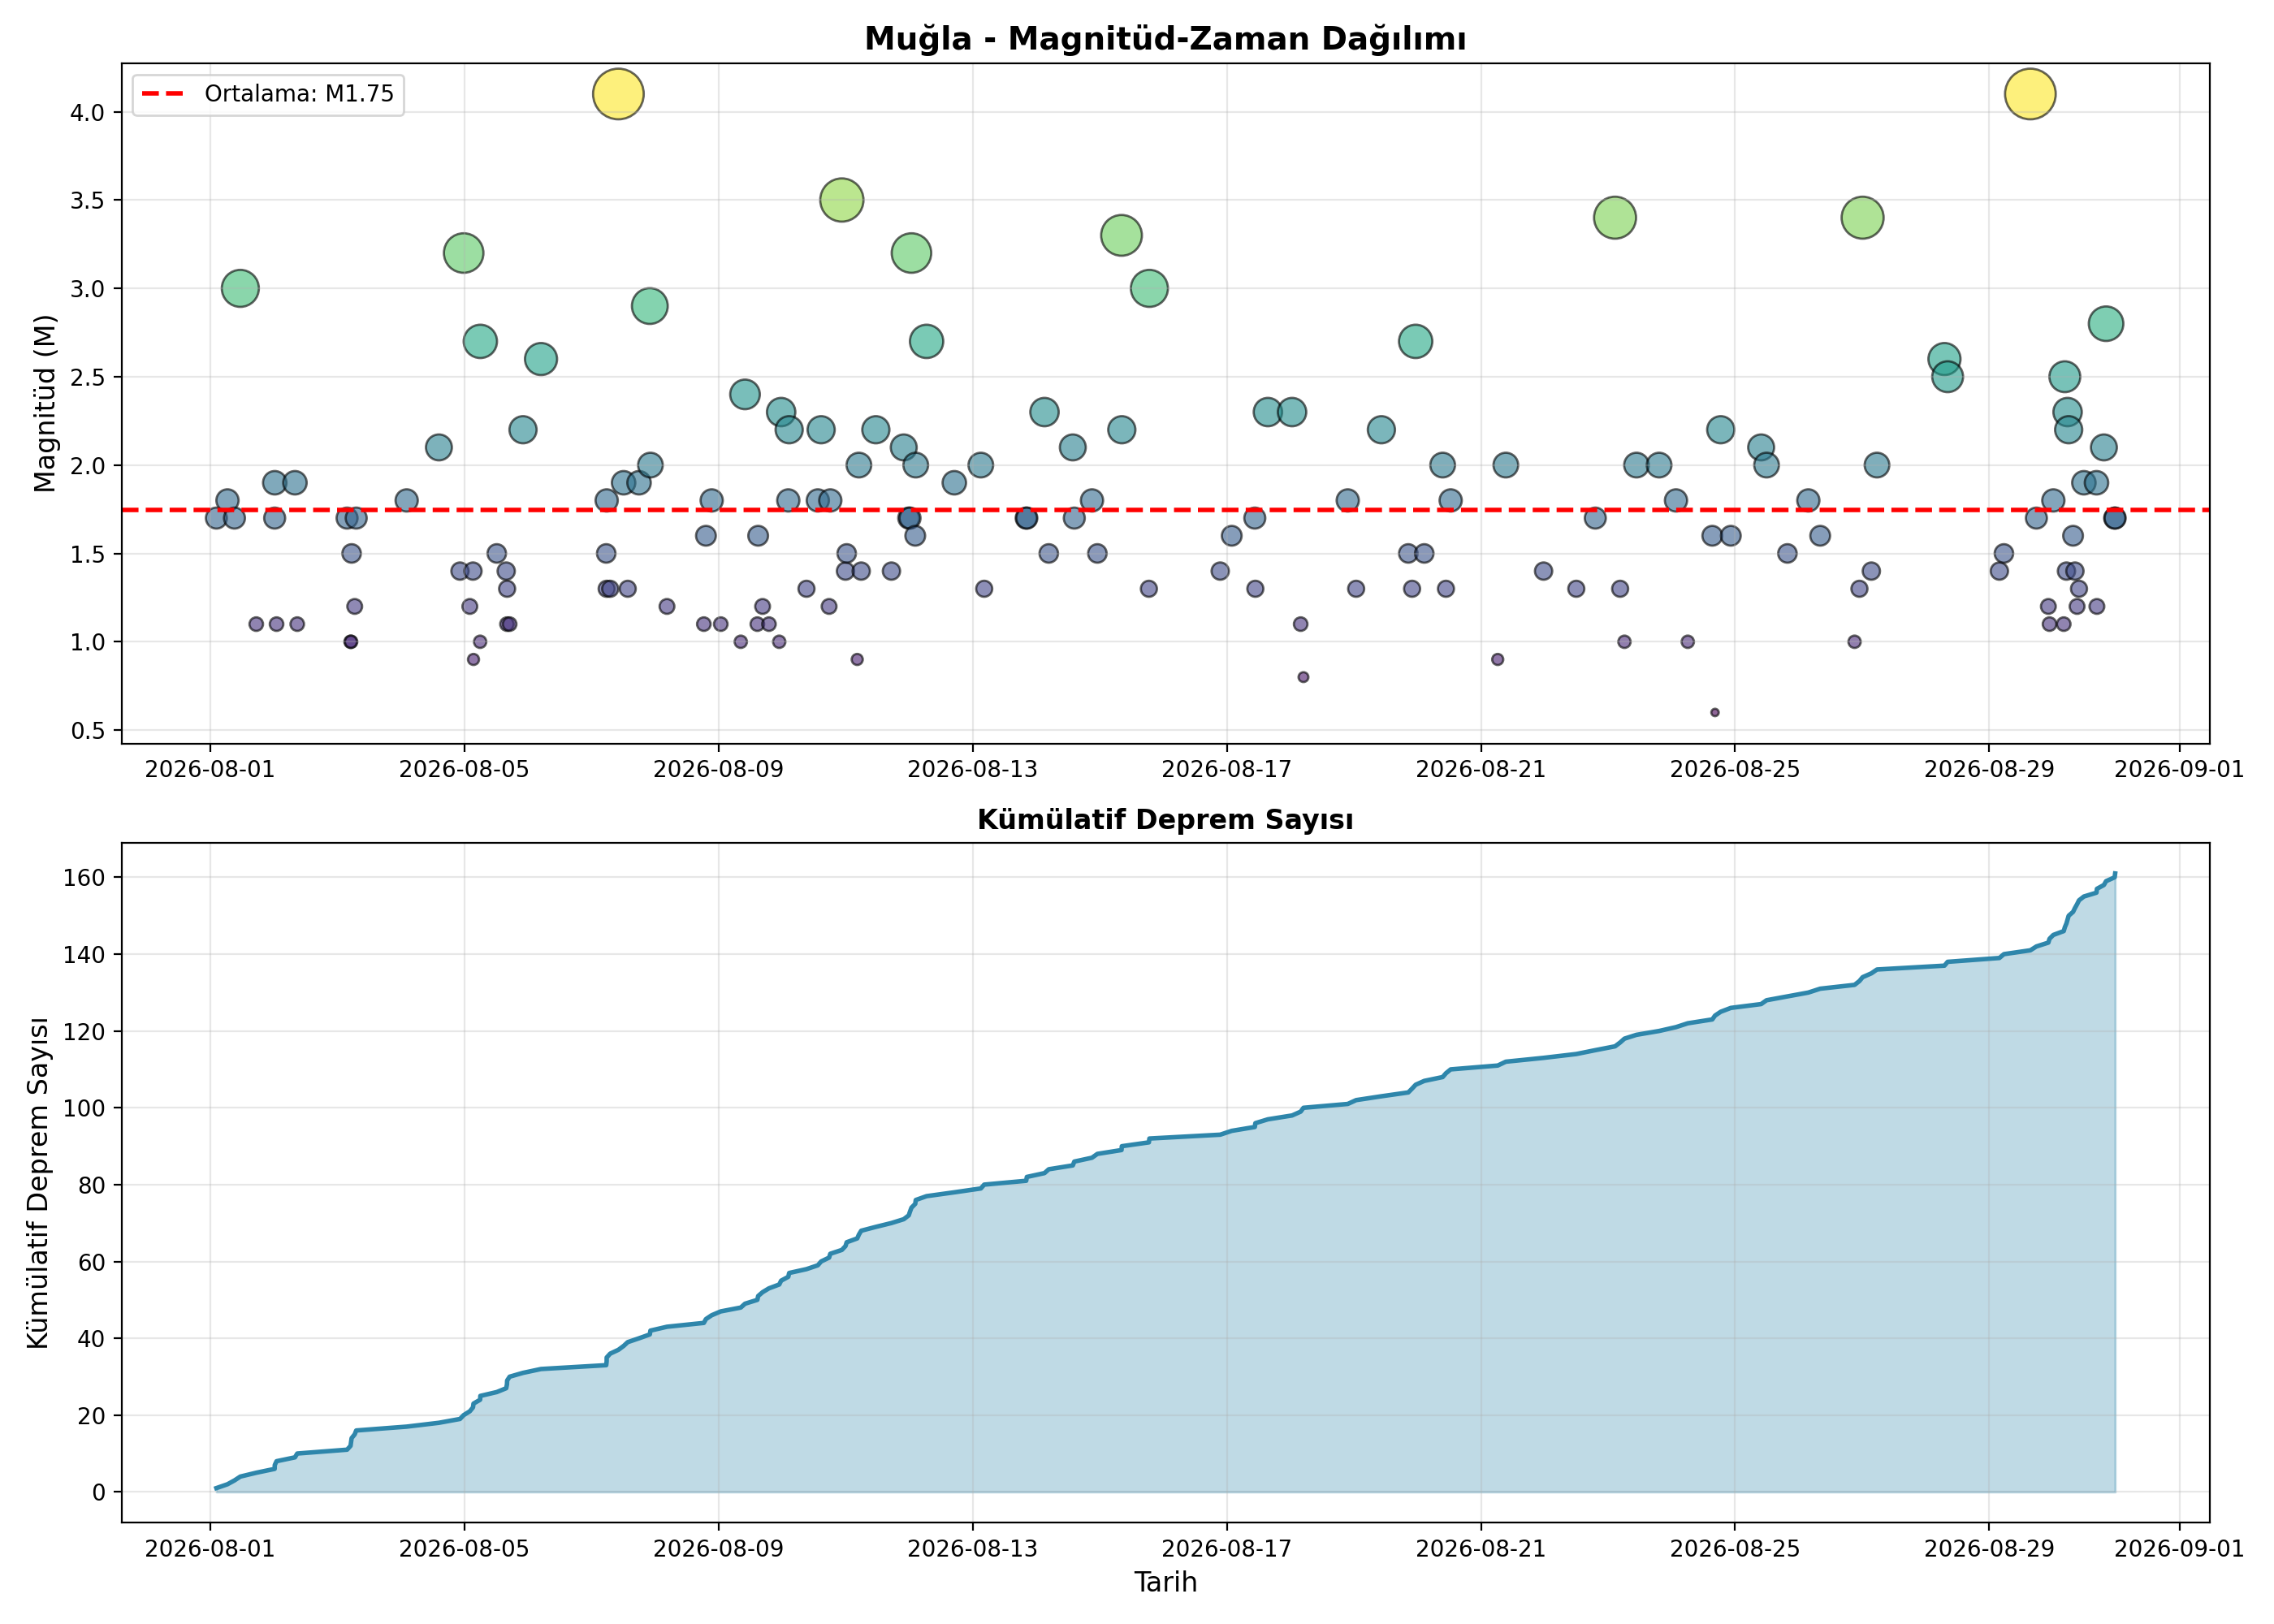Click the "160" tick on the cumulative chart

point(85,877)
